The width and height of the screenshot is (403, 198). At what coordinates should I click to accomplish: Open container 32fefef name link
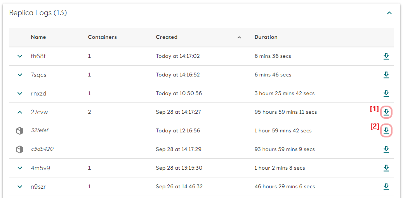click(x=40, y=131)
